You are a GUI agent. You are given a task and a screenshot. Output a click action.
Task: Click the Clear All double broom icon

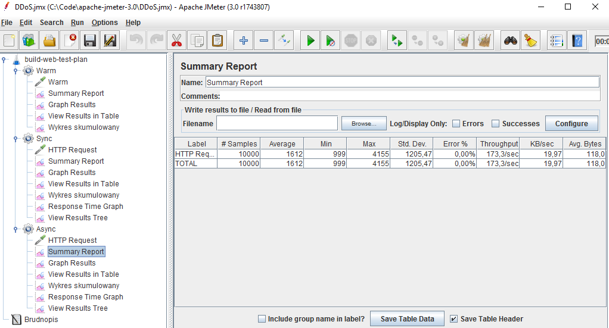(484, 40)
